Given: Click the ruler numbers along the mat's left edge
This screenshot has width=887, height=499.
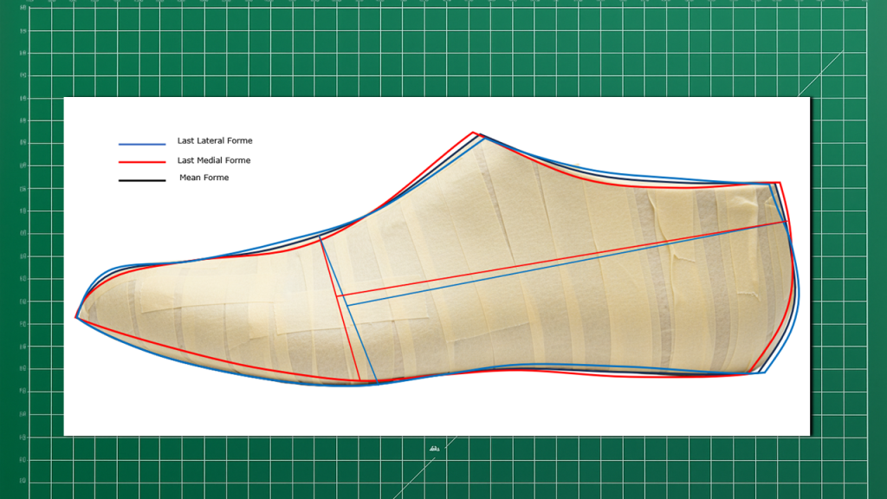Looking at the screenshot, I should 22,234.
